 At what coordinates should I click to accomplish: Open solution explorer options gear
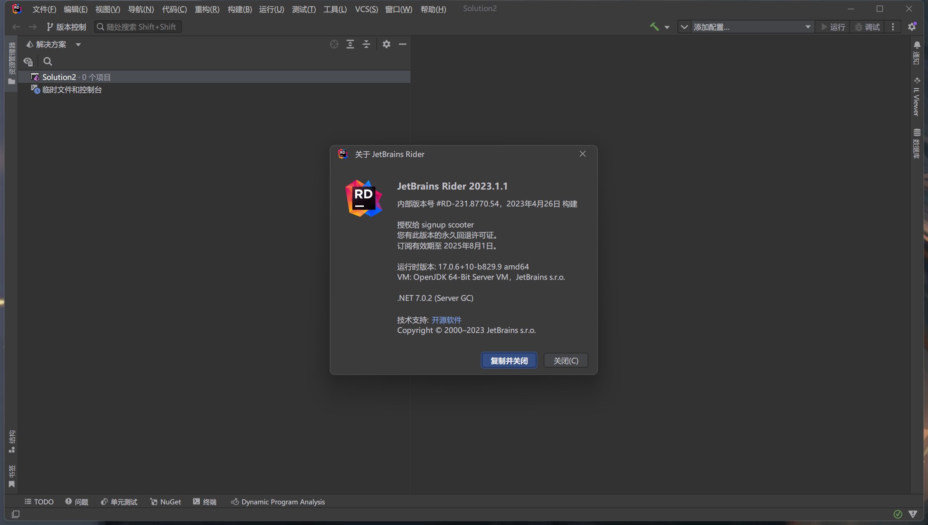click(x=386, y=44)
